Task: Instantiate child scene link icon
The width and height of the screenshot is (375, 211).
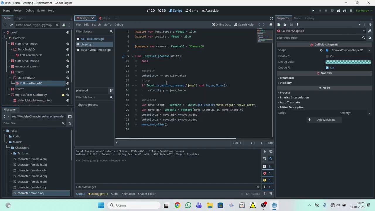Action: point(11,25)
